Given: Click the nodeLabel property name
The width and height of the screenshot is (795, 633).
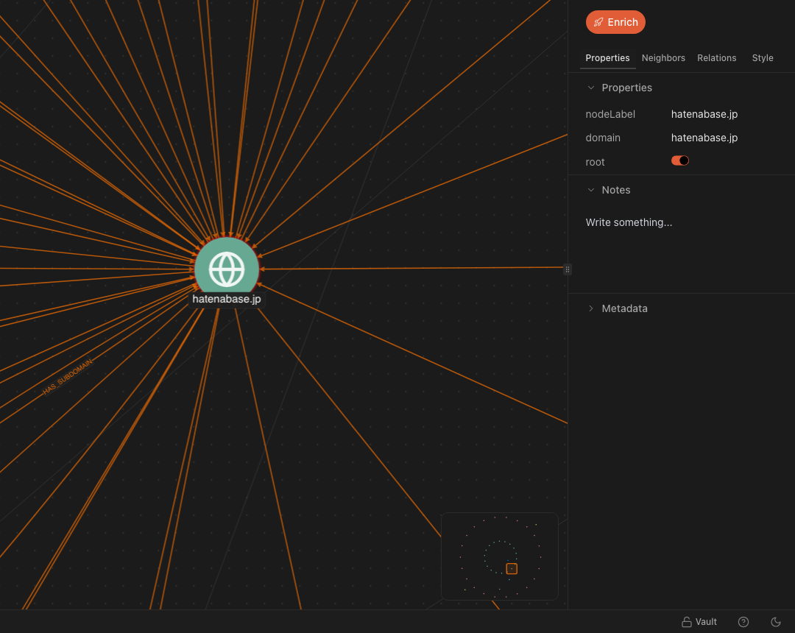Looking at the screenshot, I should [610, 115].
